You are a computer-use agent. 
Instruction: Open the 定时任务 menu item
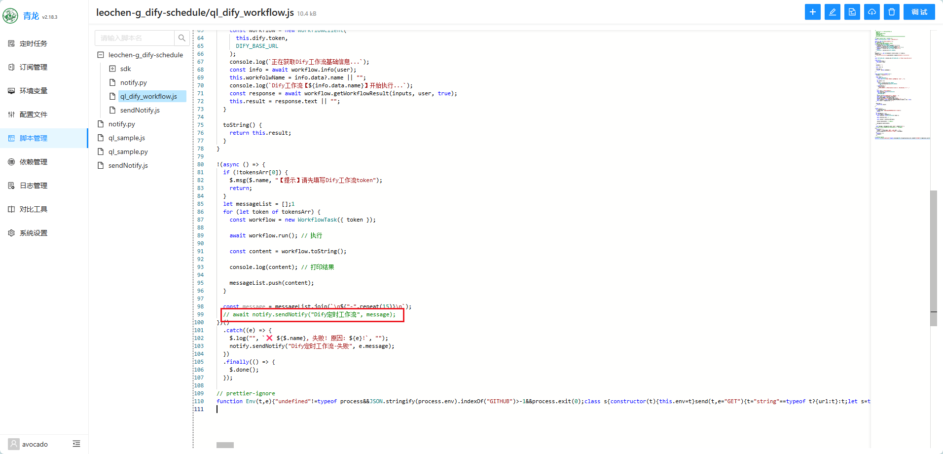coord(34,43)
